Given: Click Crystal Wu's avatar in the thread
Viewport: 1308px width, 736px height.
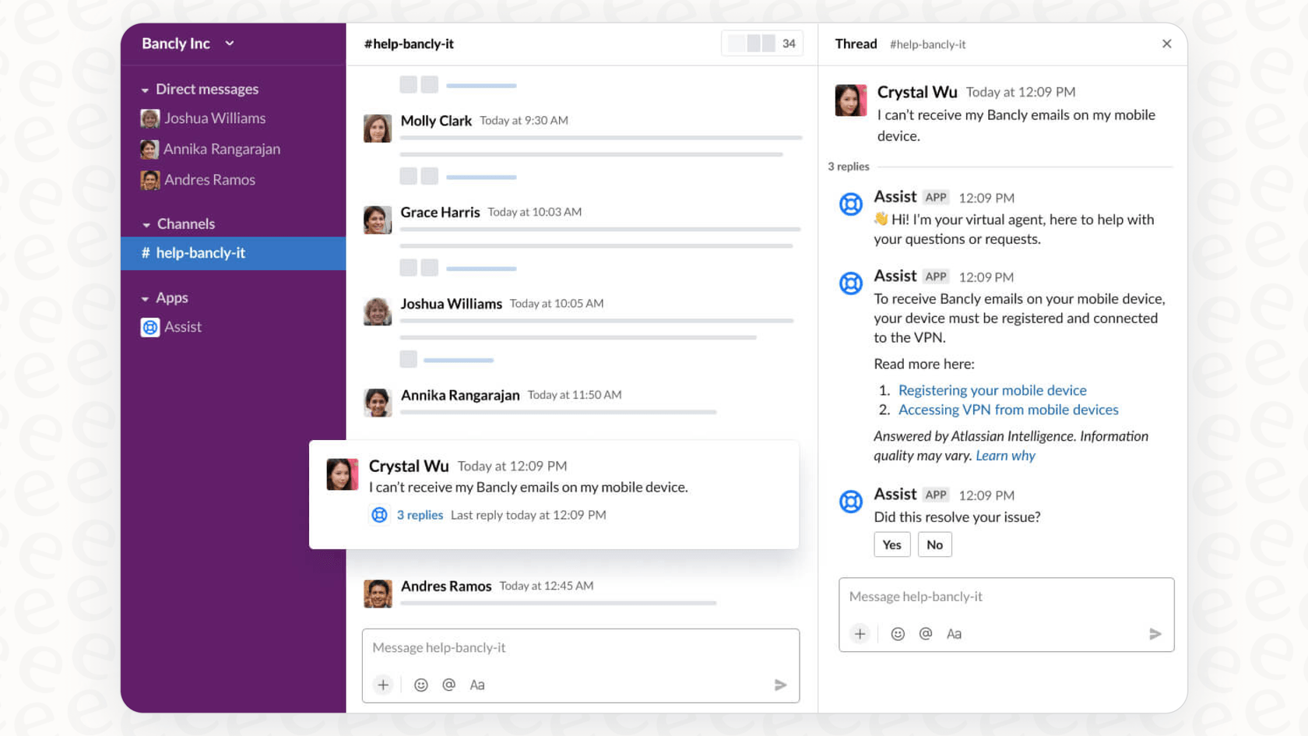Looking at the screenshot, I should pos(850,100).
